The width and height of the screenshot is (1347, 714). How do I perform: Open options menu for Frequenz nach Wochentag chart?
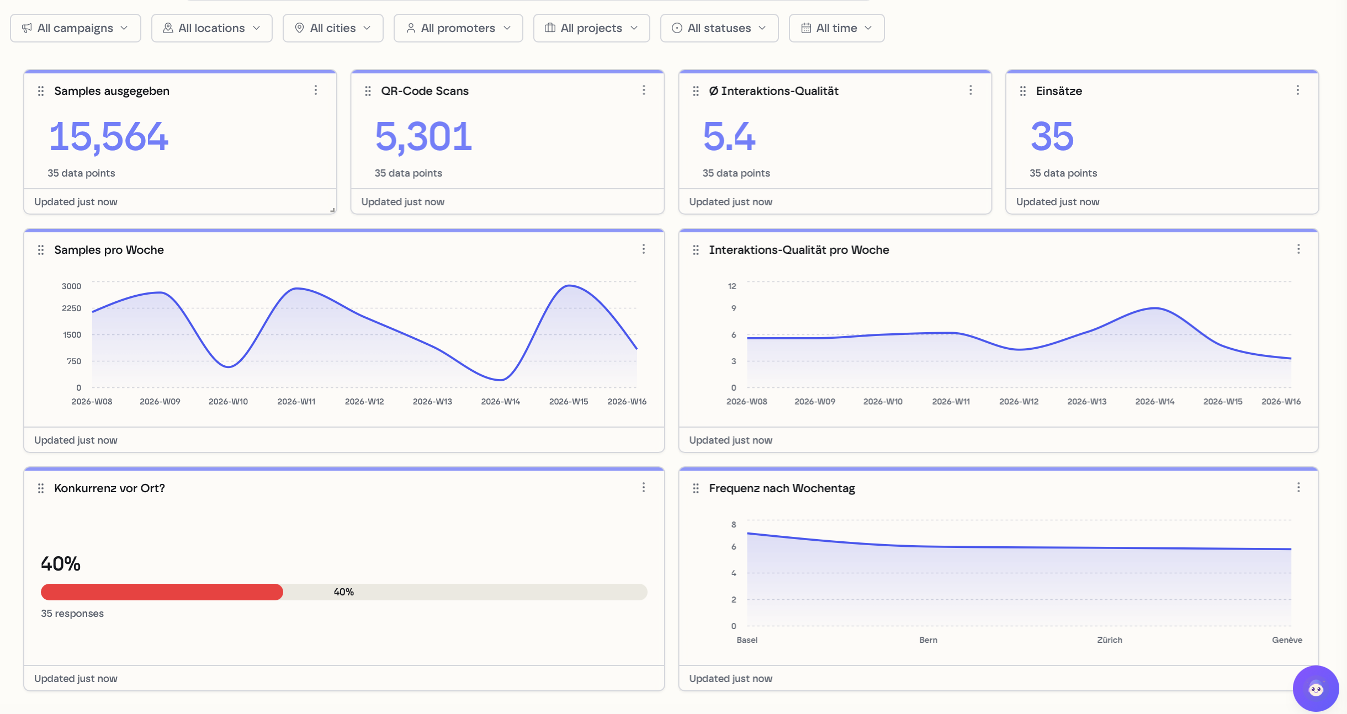click(x=1298, y=487)
